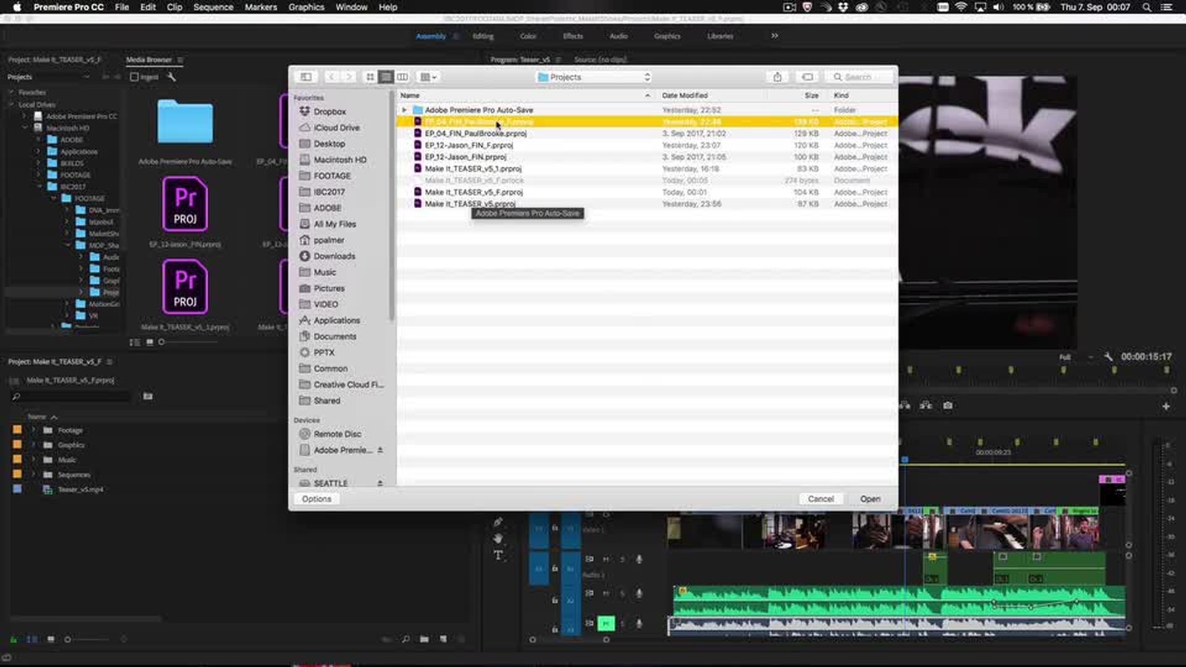Select the Hand tool

(498, 539)
